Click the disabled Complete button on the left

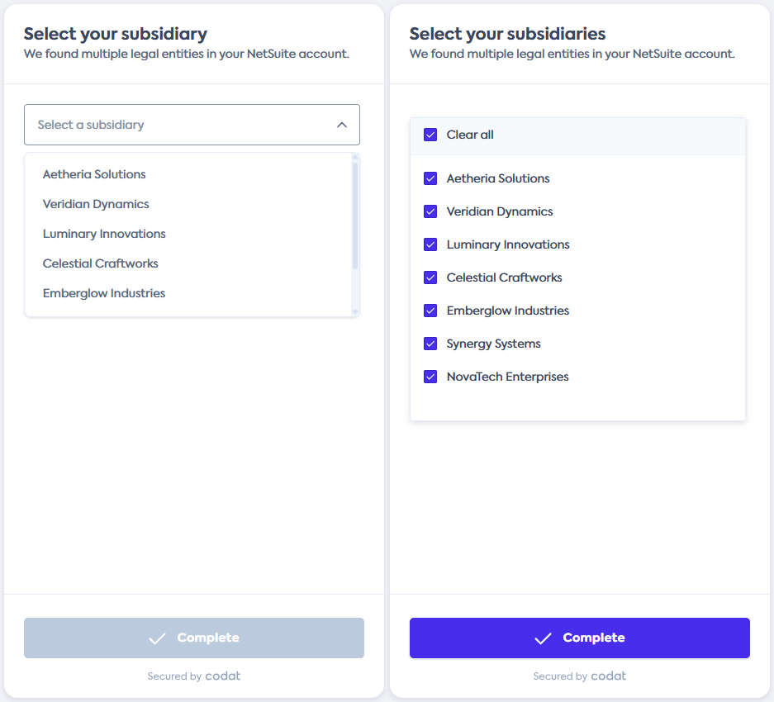point(193,638)
